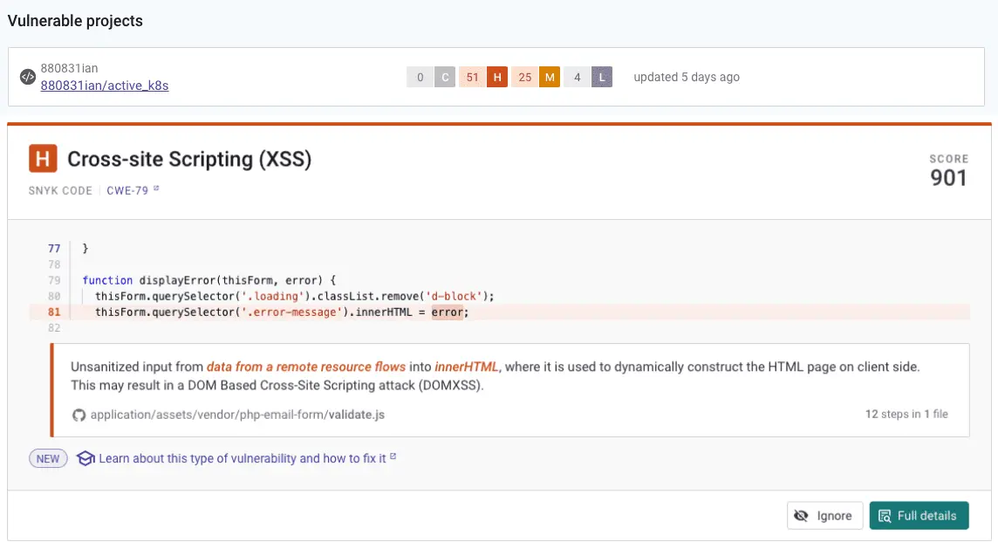This screenshot has height=549, width=998.
Task: Click the large H icon beside Cross-site Scripting
Action: 43,159
